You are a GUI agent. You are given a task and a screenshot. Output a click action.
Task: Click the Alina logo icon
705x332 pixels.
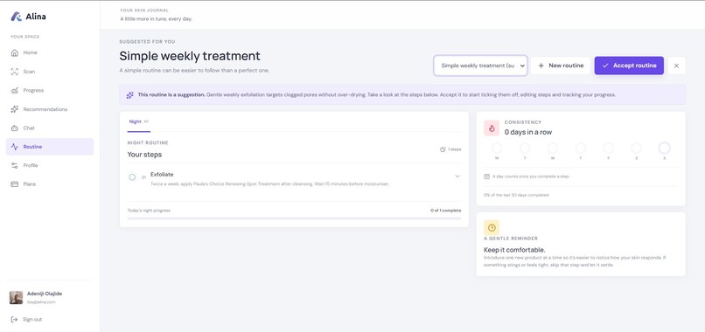[17, 17]
